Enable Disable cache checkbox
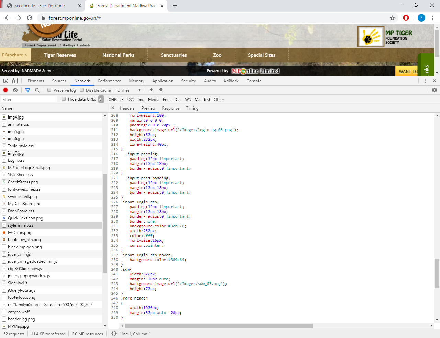Screen dimensions: 440x338 point(82,90)
